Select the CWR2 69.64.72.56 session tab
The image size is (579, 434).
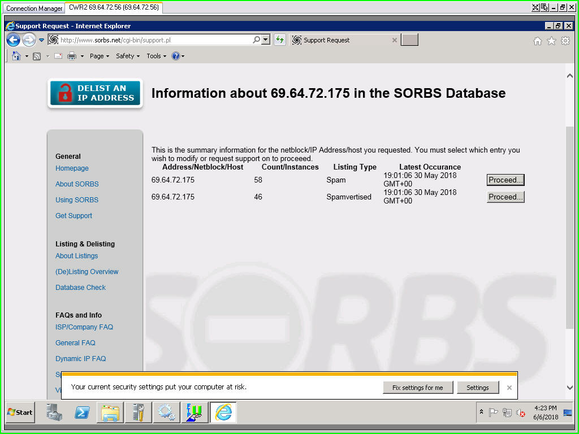coord(114,7)
